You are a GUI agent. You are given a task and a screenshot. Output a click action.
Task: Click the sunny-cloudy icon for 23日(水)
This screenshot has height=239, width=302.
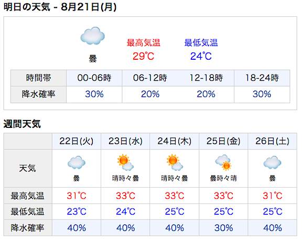coord(125,162)
